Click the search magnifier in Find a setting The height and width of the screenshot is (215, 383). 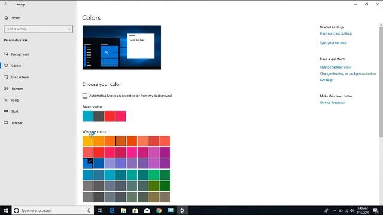click(69, 29)
